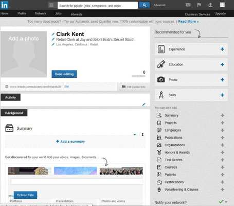Click the Education card label
Image resolution: width=234 pixels, height=206 pixels.
176,64
